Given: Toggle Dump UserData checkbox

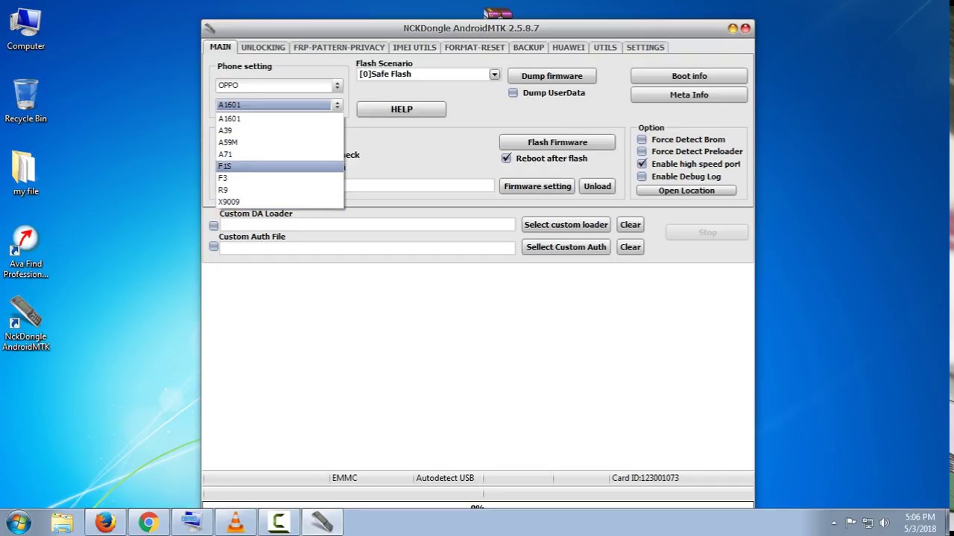Looking at the screenshot, I should coord(513,93).
